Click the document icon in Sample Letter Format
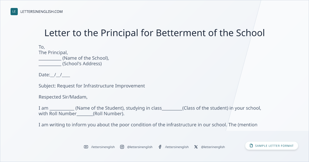Screen dimensions: 309x162 (251, 146)
